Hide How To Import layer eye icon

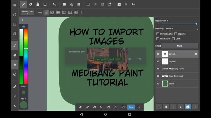tap(158, 76)
